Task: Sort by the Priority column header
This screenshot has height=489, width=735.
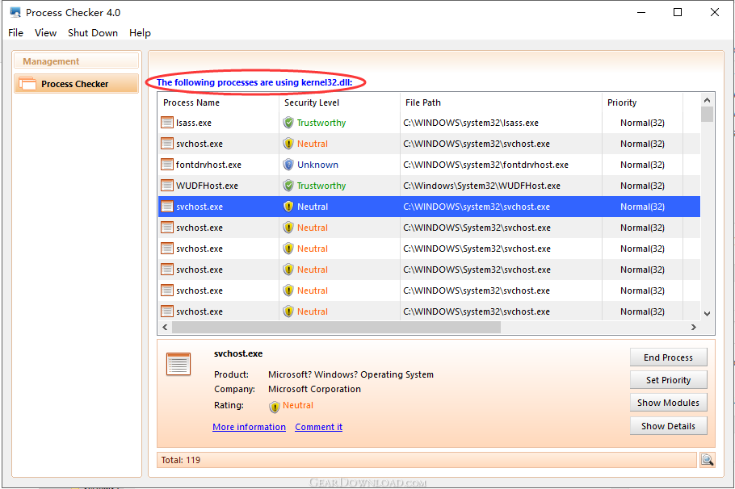Action: point(642,102)
